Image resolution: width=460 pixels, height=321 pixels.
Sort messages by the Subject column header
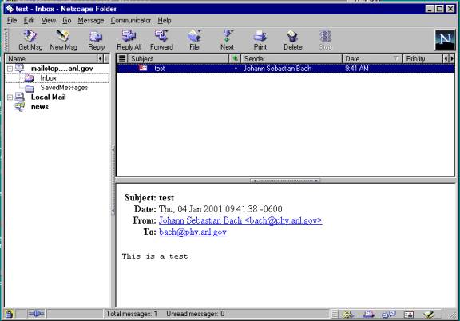(178, 58)
